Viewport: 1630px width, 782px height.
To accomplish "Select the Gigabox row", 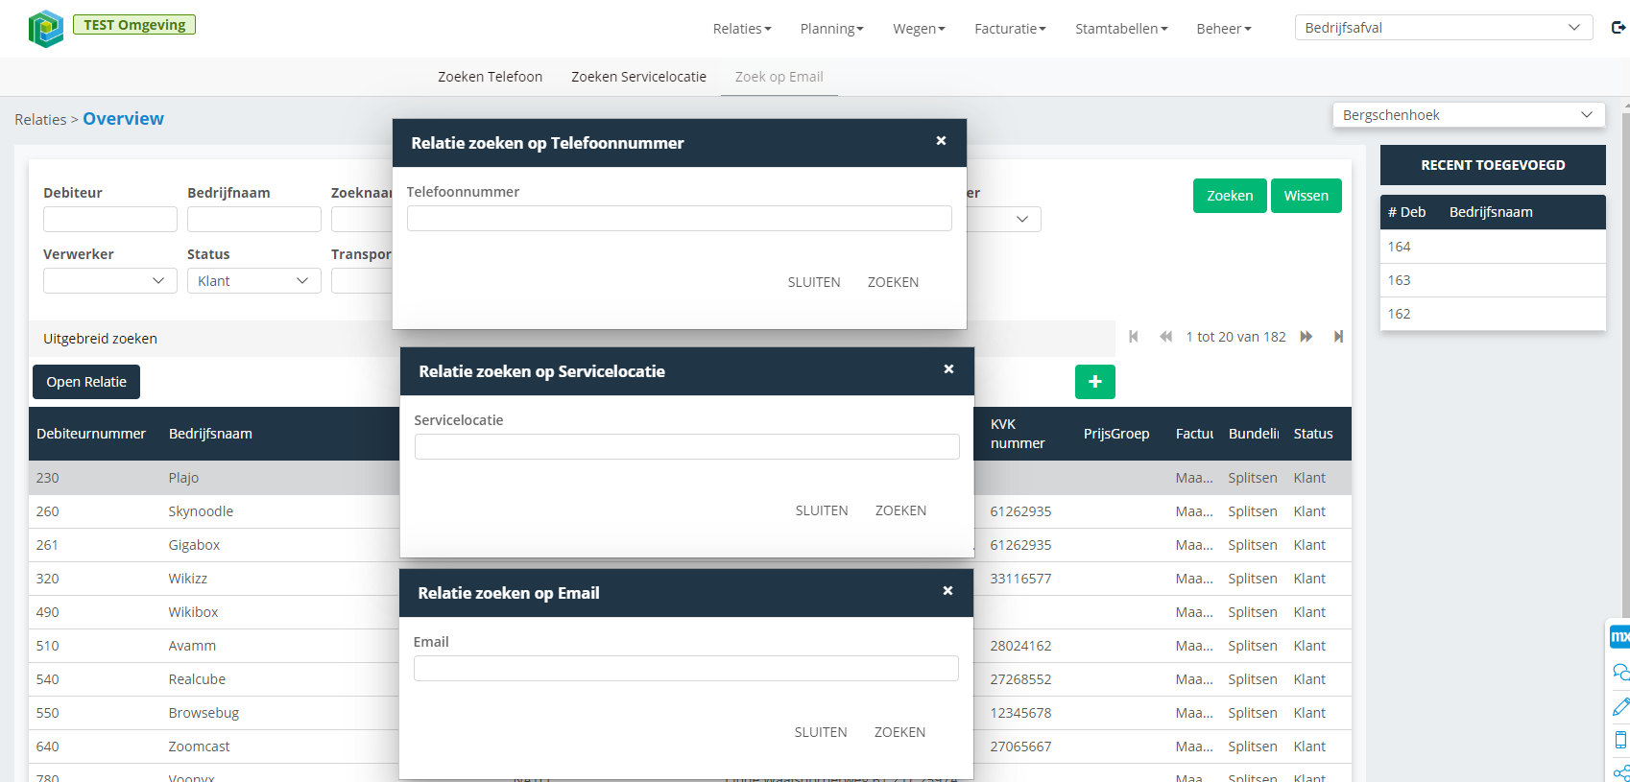I will (690, 545).
